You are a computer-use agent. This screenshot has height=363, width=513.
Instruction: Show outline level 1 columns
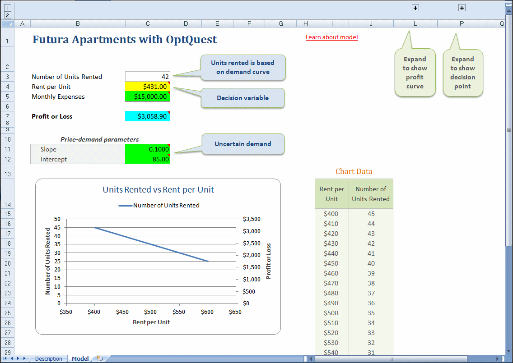pos(8,8)
